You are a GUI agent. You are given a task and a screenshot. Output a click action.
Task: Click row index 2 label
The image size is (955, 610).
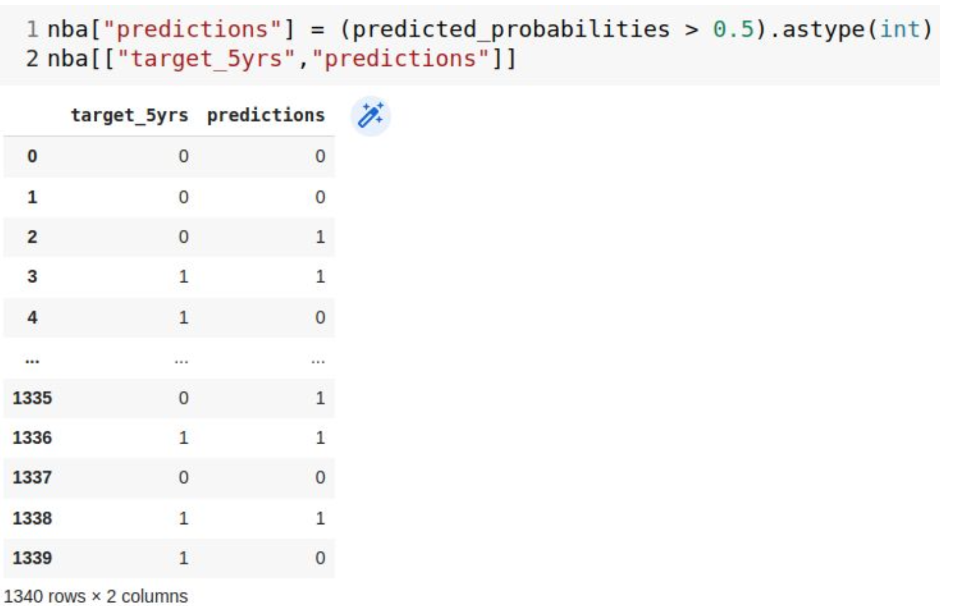pyautogui.click(x=32, y=236)
